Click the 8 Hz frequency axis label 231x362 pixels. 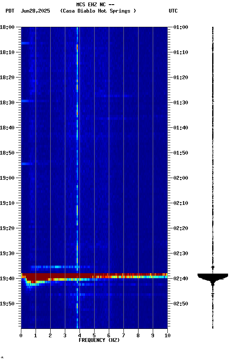138,336
